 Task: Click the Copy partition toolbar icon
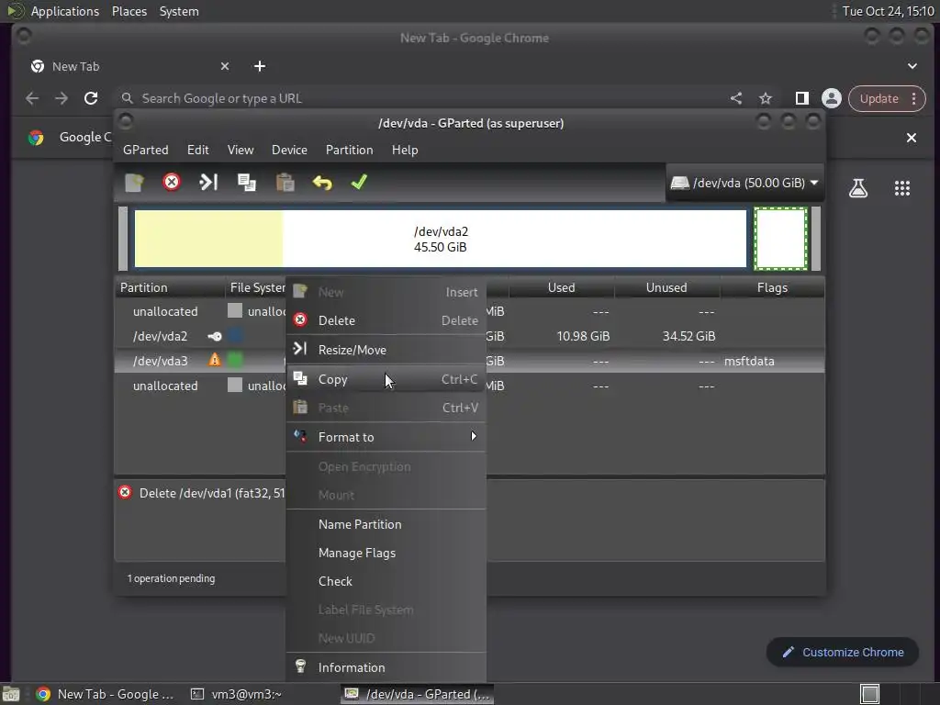coord(246,183)
